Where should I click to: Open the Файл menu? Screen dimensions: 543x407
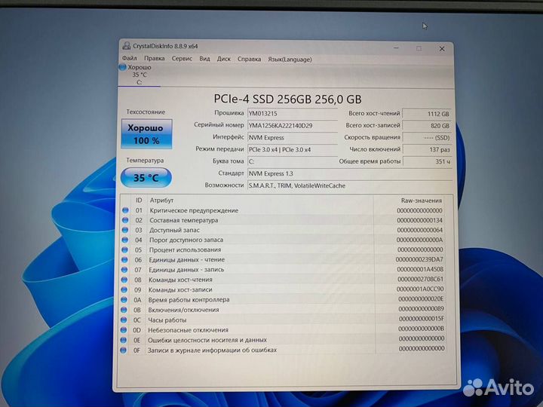click(130, 58)
